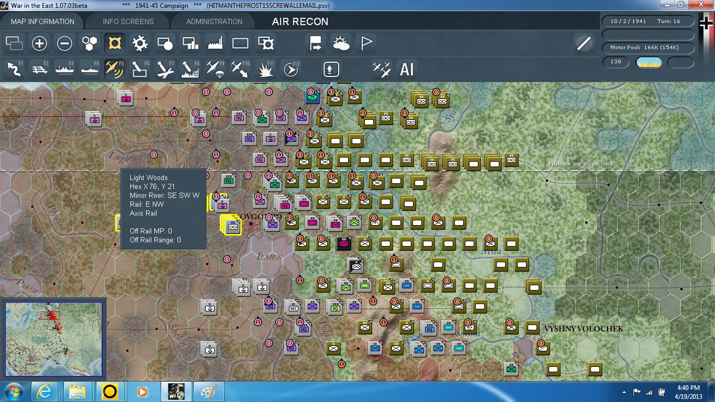This screenshot has width=715, height=402.
Task: Launch Internet Explorer from the taskbar
Action: click(44, 392)
